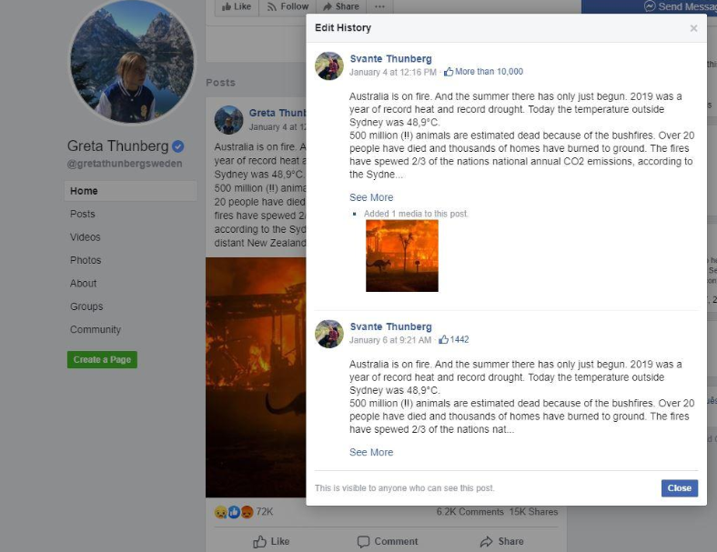The image size is (717, 552).
Task: Expand the second See More link
Action: click(371, 452)
